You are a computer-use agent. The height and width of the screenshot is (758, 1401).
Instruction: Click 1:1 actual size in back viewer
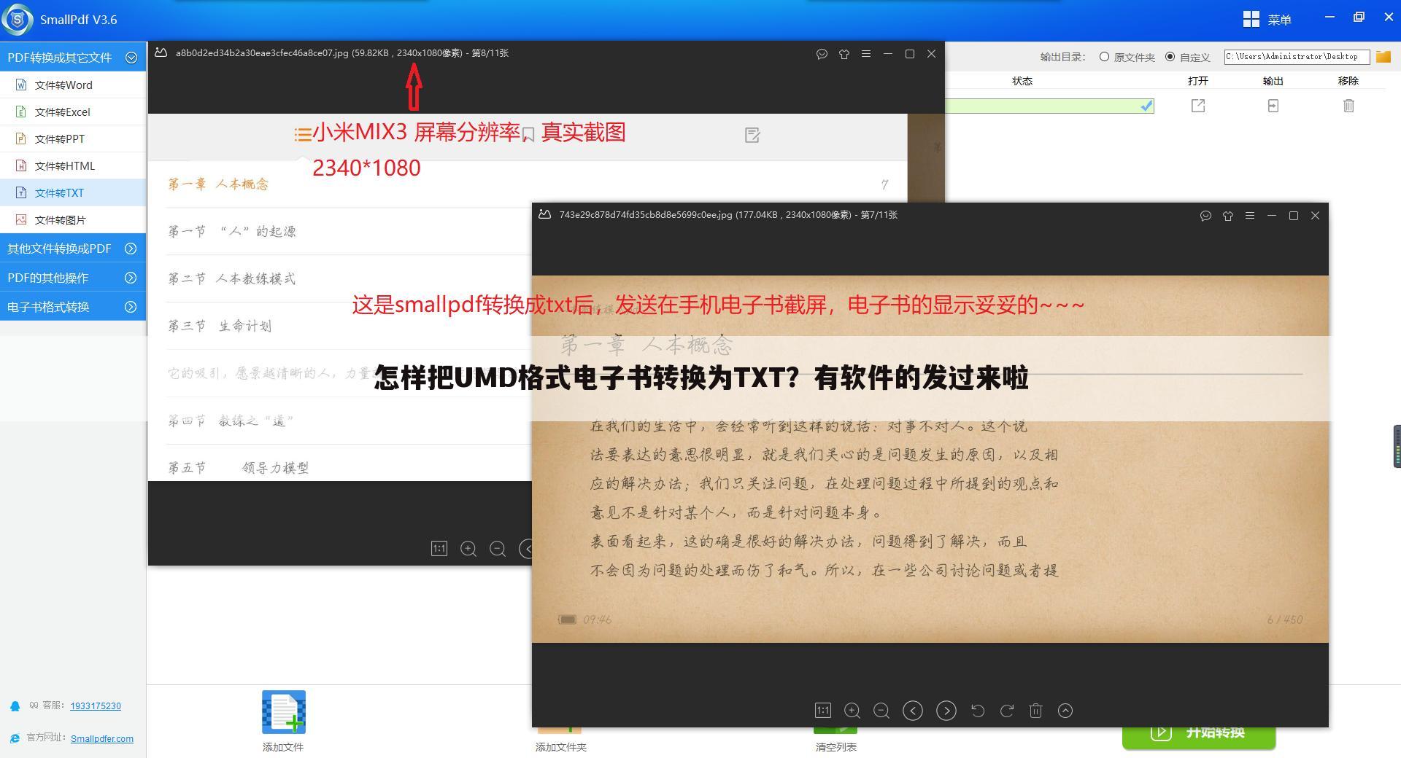click(439, 548)
